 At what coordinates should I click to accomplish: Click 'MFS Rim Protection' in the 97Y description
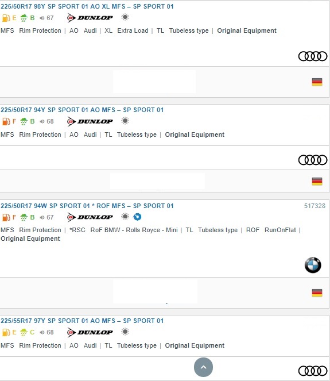click(x=31, y=345)
